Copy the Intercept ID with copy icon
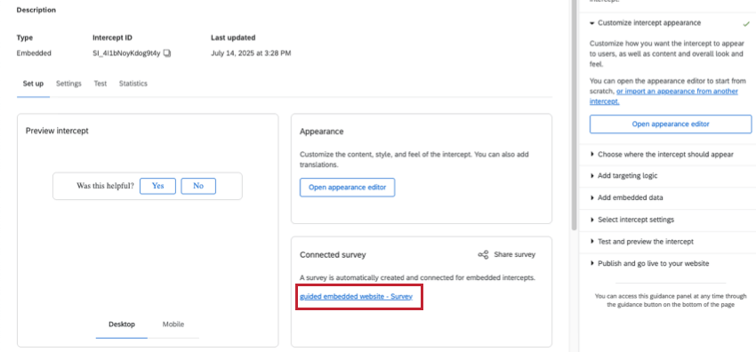Viewport: 756px width, 352px height. click(x=167, y=53)
